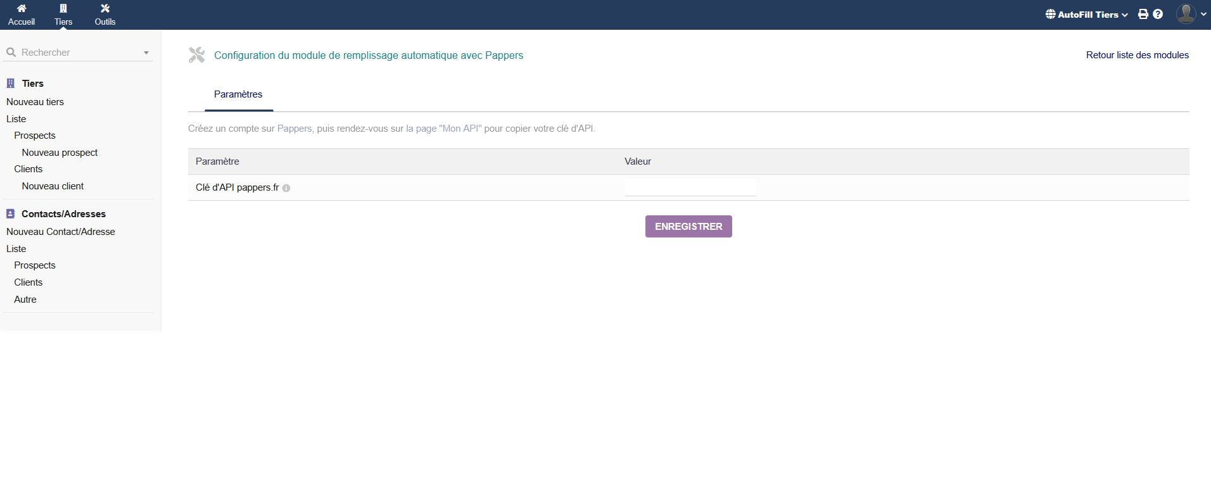Follow the Retour liste des modules link
The height and width of the screenshot is (480, 1211).
(x=1137, y=55)
